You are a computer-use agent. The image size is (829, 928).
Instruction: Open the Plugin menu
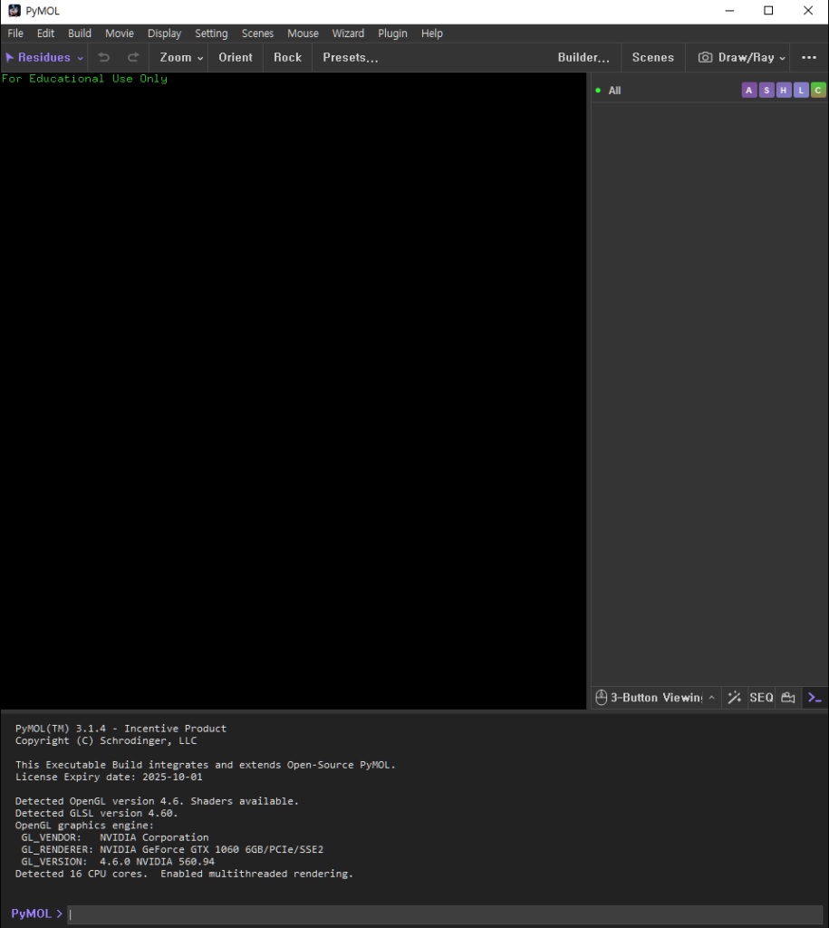coord(392,34)
